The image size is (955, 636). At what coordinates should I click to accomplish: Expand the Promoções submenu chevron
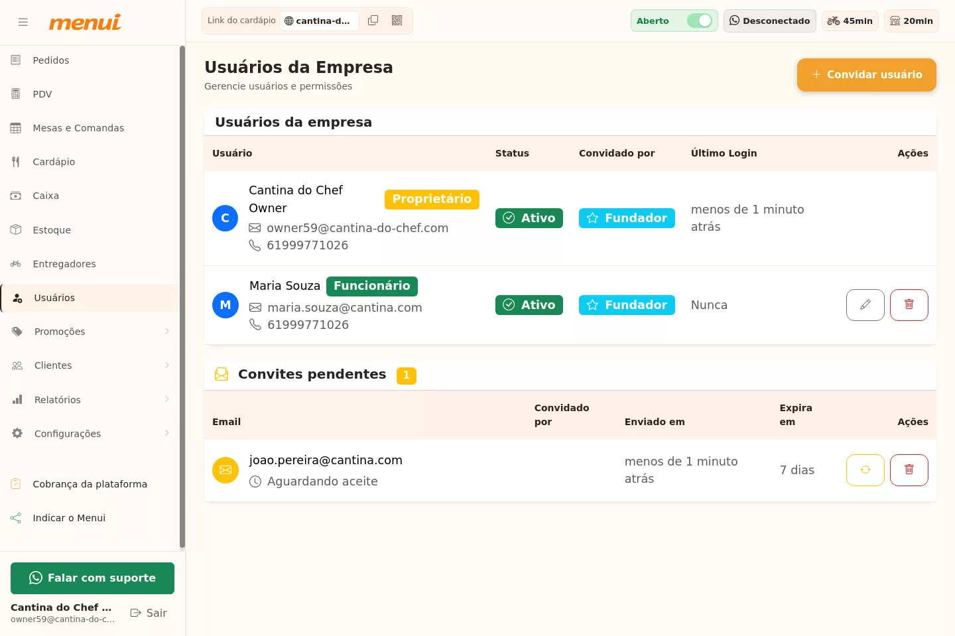point(167,332)
